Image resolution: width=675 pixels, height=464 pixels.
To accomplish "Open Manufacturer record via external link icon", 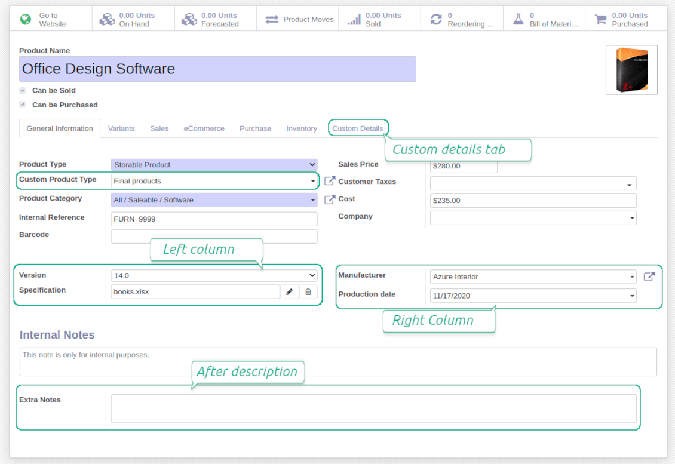I will (649, 276).
